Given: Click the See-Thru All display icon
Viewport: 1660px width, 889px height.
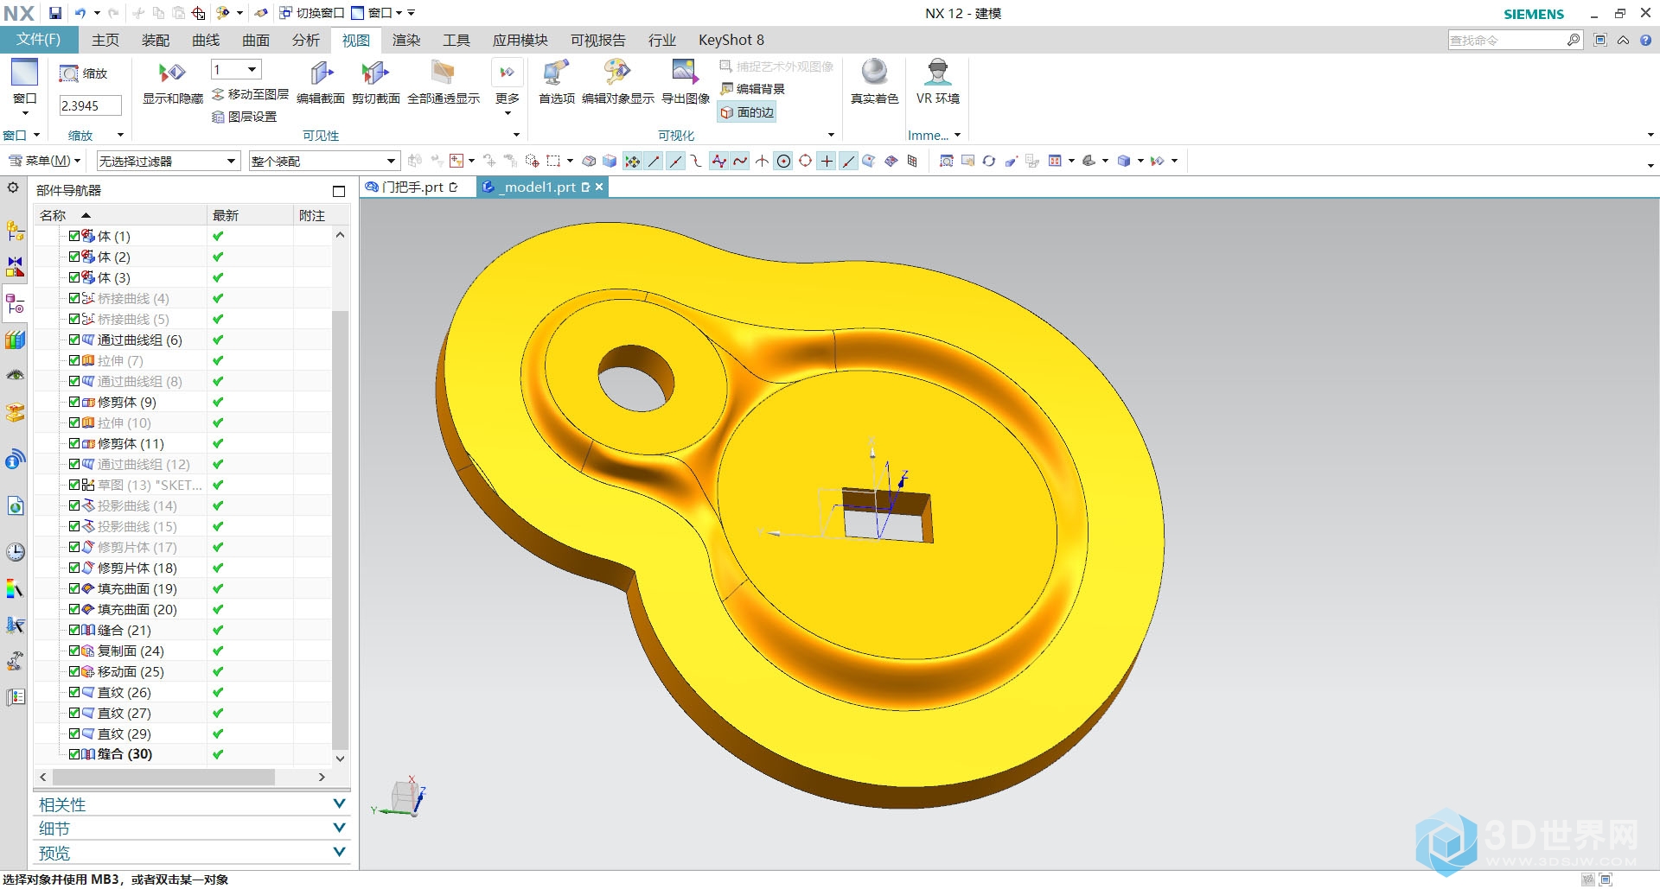Looking at the screenshot, I should coord(443,73).
